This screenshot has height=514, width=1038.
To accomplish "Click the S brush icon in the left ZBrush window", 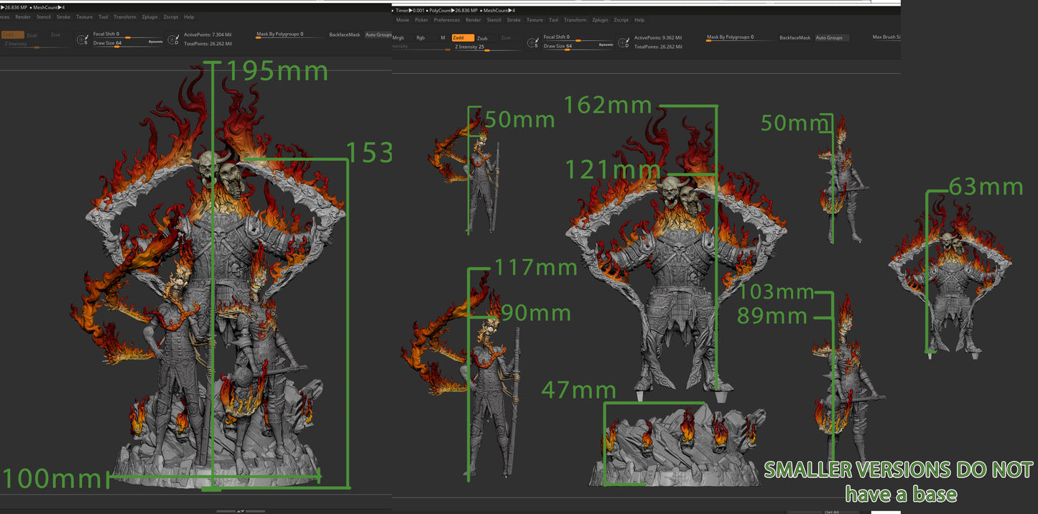I will (x=82, y=40).
